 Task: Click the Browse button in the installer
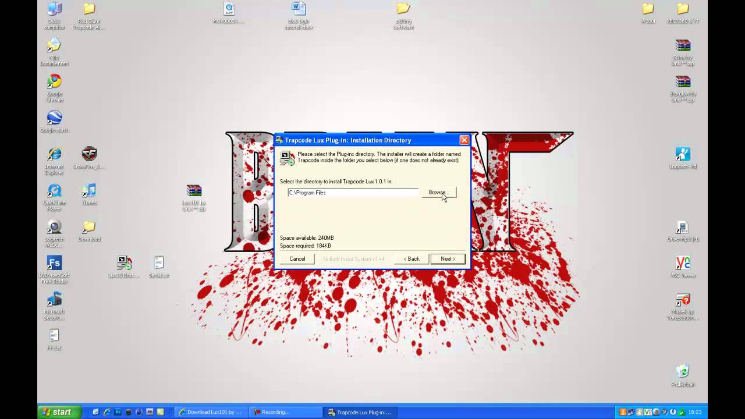tap(439, 193)
